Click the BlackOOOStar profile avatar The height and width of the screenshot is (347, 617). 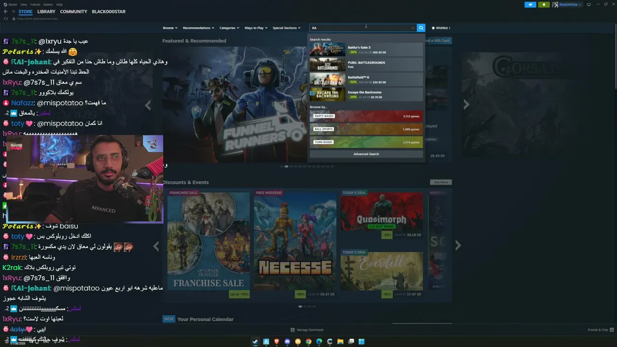coord(555,4)
